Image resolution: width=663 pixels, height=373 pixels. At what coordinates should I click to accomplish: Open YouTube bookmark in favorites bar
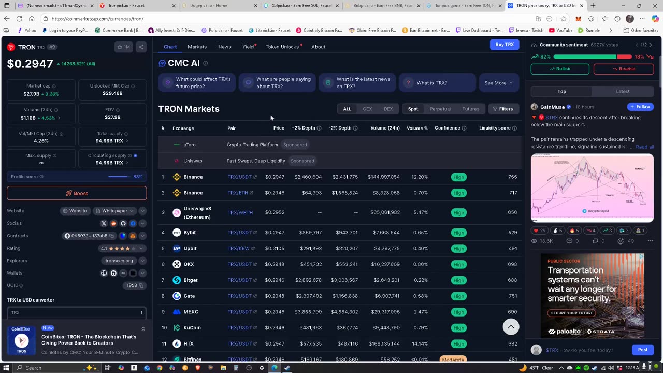(x=560, y=31)
